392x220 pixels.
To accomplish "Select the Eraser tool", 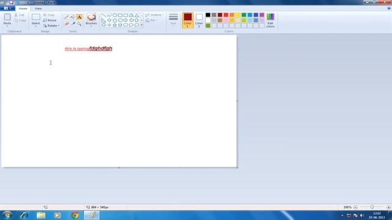I will [66, 24].
